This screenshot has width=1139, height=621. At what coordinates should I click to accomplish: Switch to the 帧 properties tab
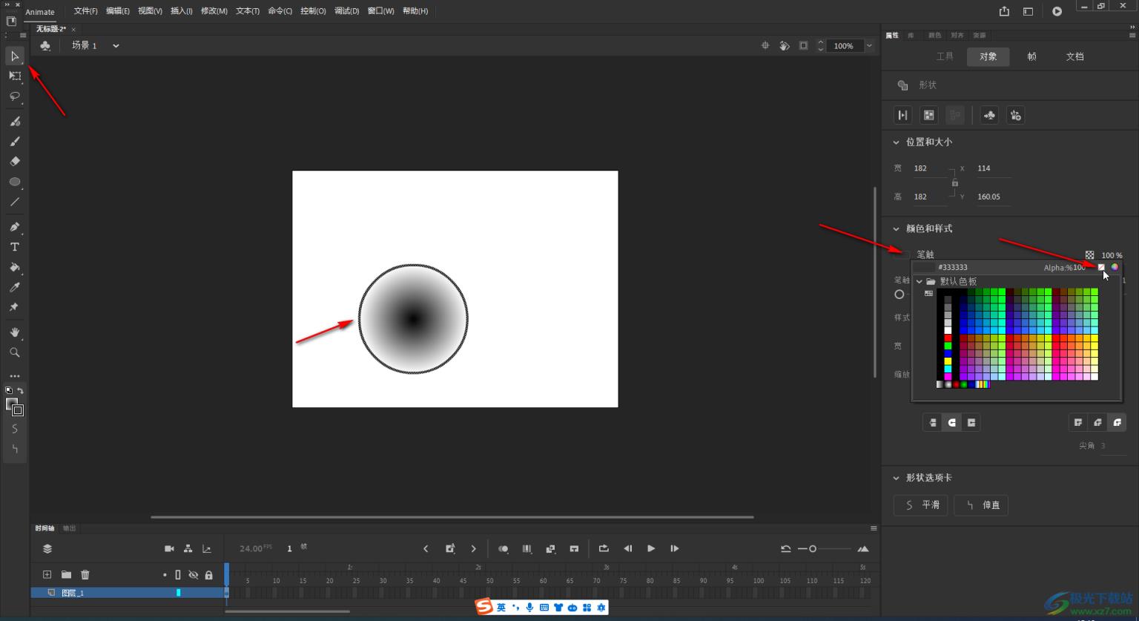[x=1031, y=56]
